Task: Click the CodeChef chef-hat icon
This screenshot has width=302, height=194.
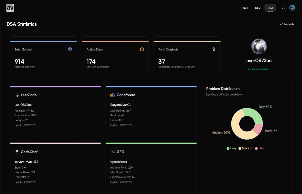Action: click(17, 152)
